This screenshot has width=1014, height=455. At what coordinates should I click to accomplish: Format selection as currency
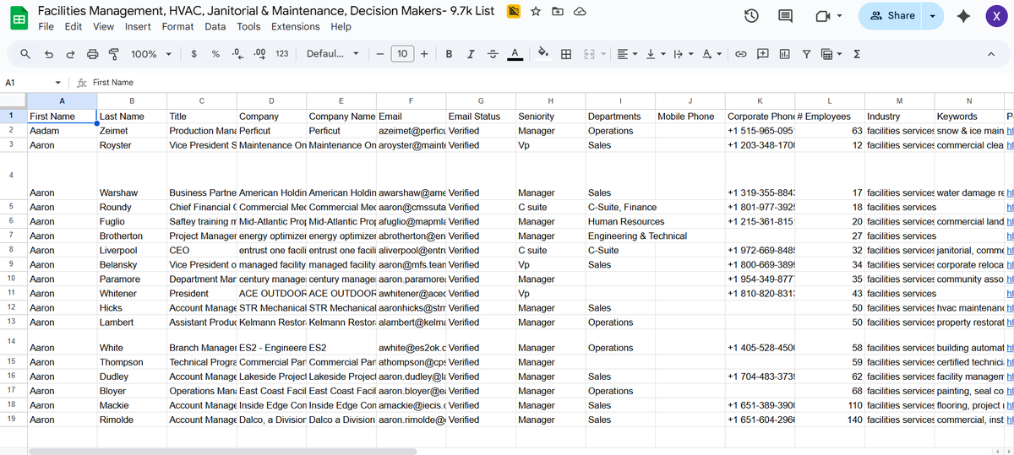tap(194, 54)
